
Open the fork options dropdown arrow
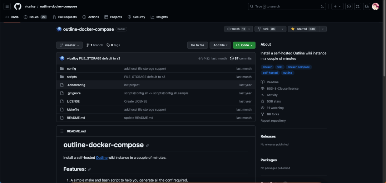283,29
